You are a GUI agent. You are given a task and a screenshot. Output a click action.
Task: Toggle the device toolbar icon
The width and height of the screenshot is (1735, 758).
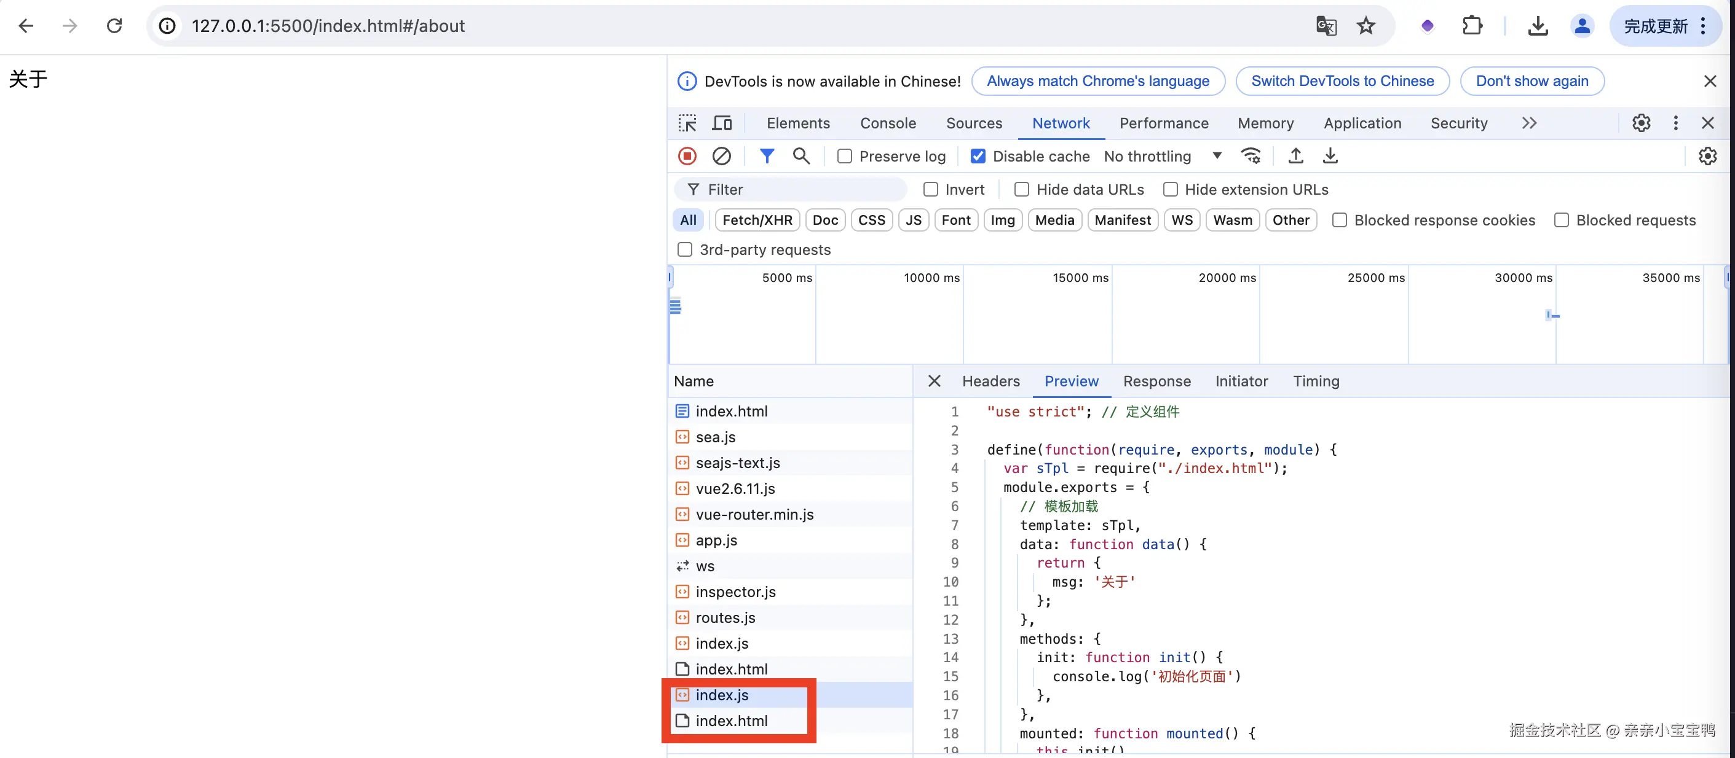click(x=722, y=123)
